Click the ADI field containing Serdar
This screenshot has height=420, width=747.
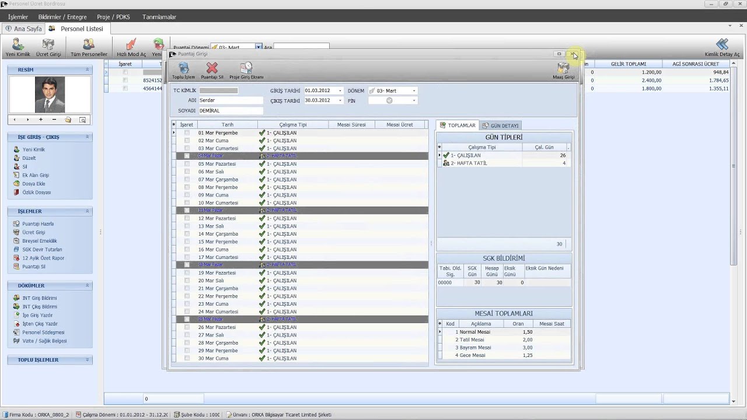(231, 100)
